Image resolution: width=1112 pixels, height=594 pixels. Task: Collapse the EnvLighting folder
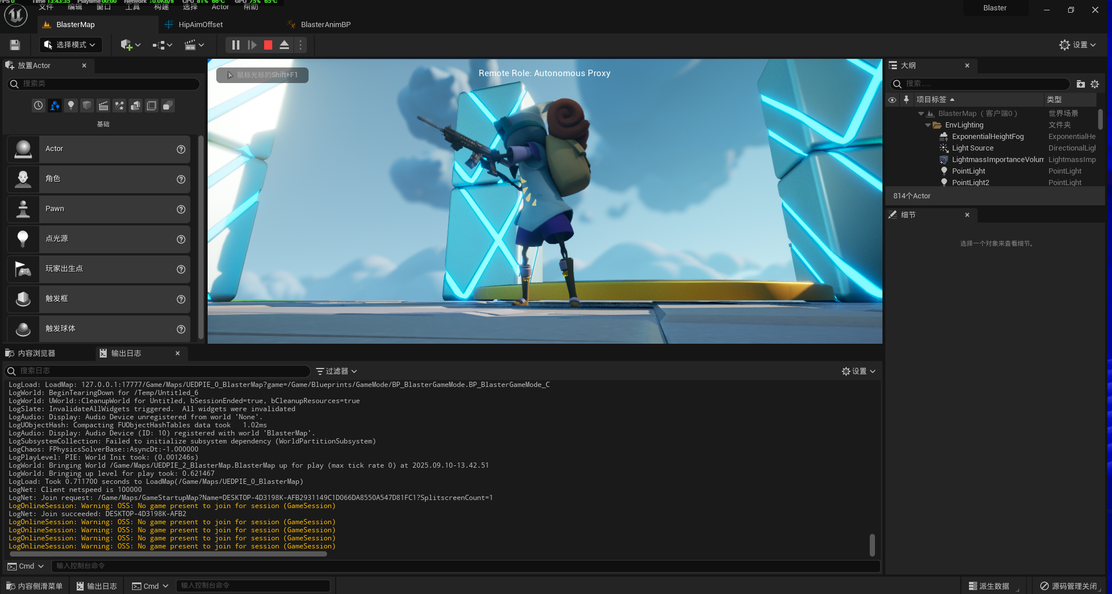[x=928, y=125]
